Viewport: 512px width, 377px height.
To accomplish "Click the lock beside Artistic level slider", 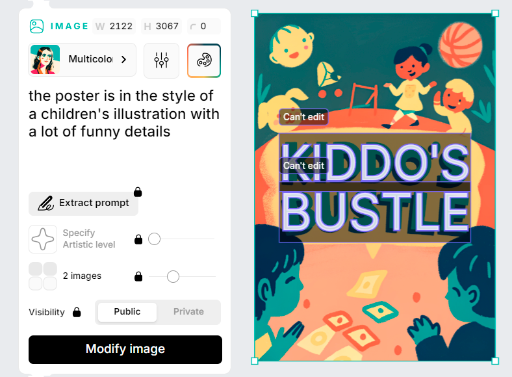I will [138, 239].
